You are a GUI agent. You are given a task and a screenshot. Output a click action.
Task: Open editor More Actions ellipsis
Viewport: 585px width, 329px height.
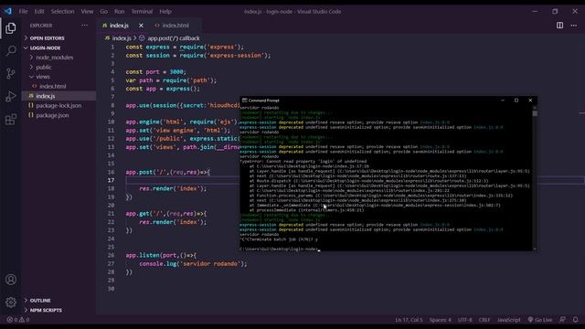click(573, 26)
